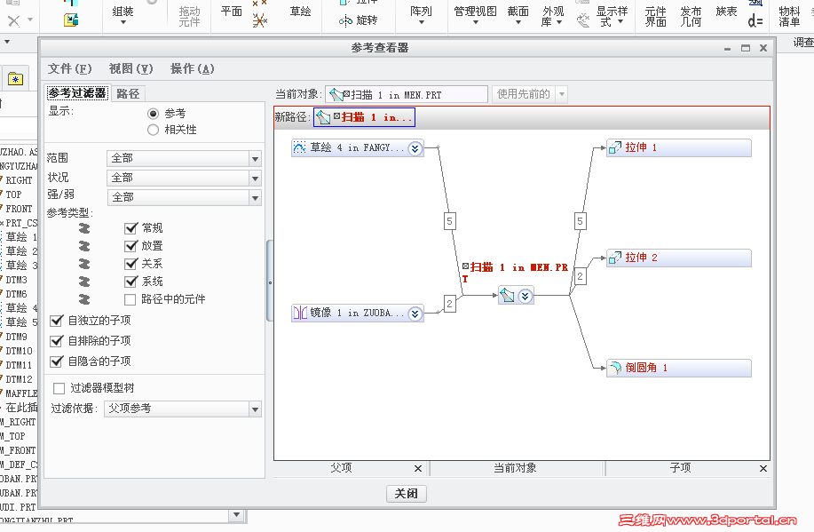Click the 族表 ribbon button
Image resolution: width=814 pixels, height=532 pixels.
[726, 12]
